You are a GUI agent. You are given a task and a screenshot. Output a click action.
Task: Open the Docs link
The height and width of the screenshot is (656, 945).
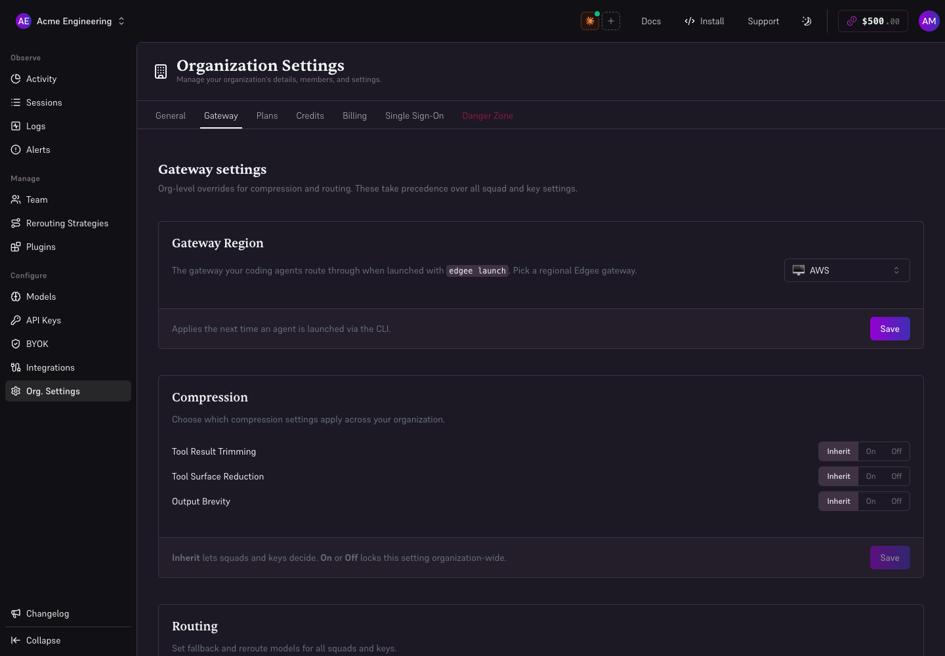[651, 21]
